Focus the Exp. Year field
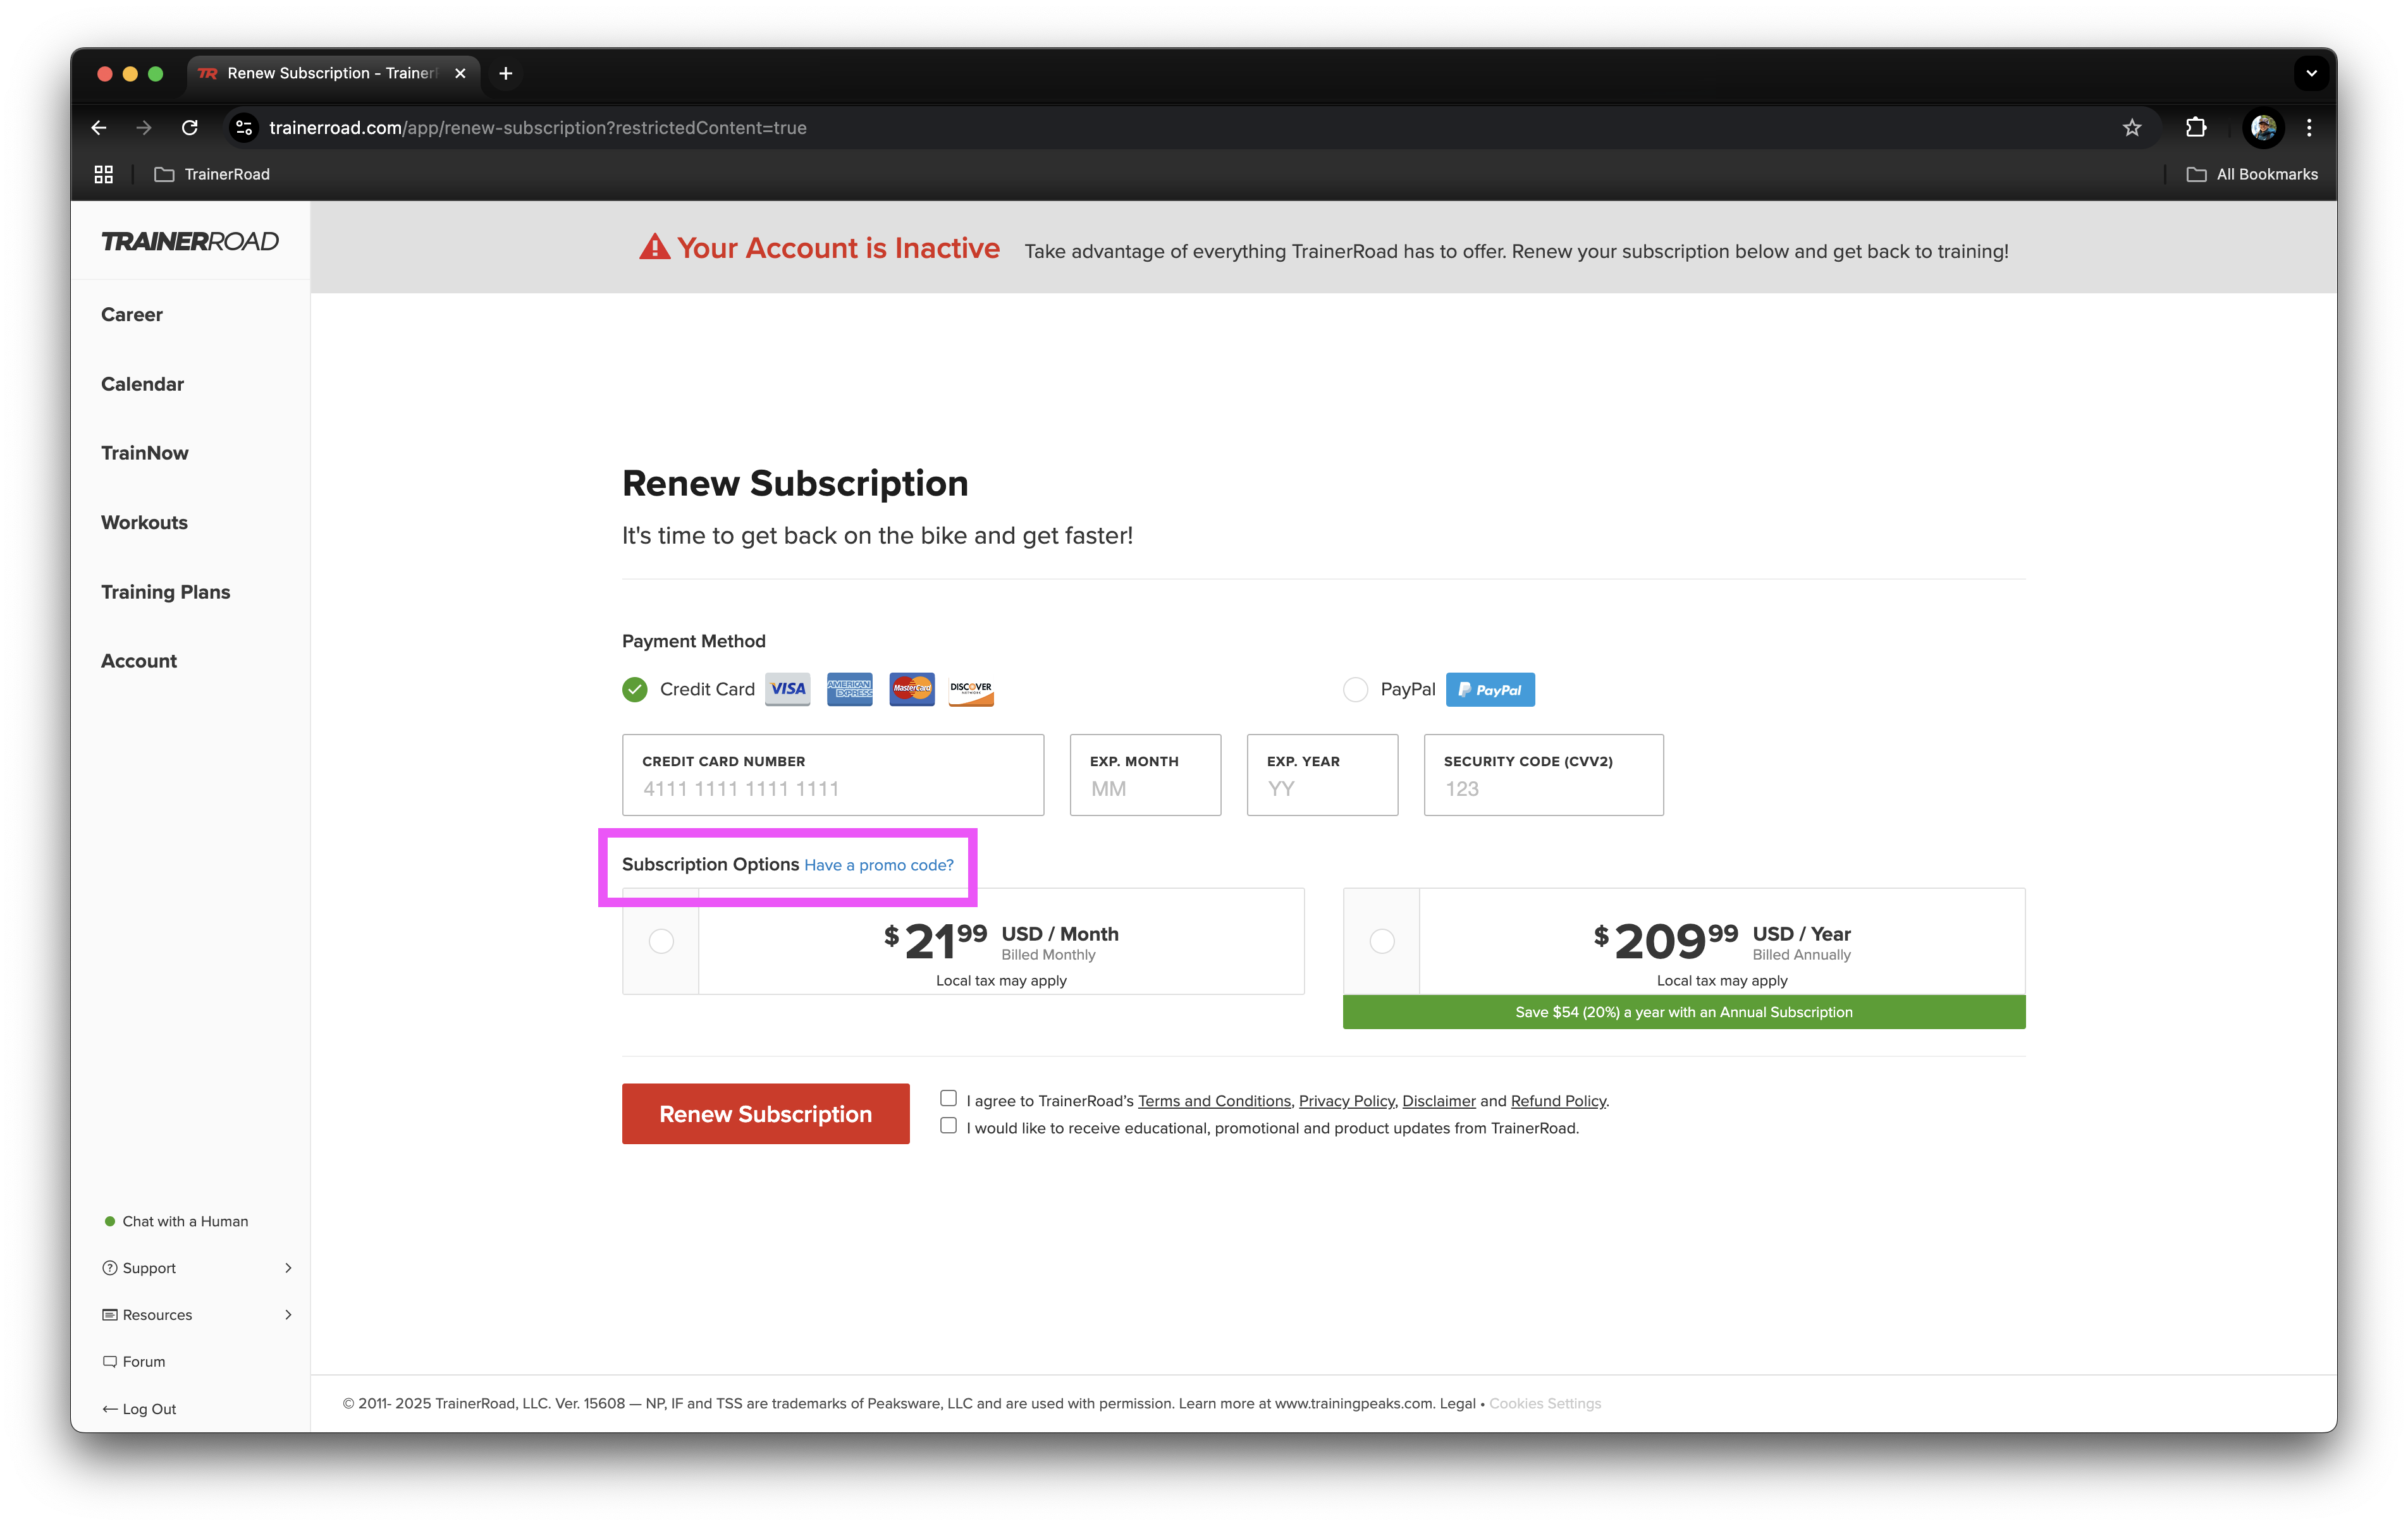The height and width of the screenshot is (1526, 2408). (1322, 775)
